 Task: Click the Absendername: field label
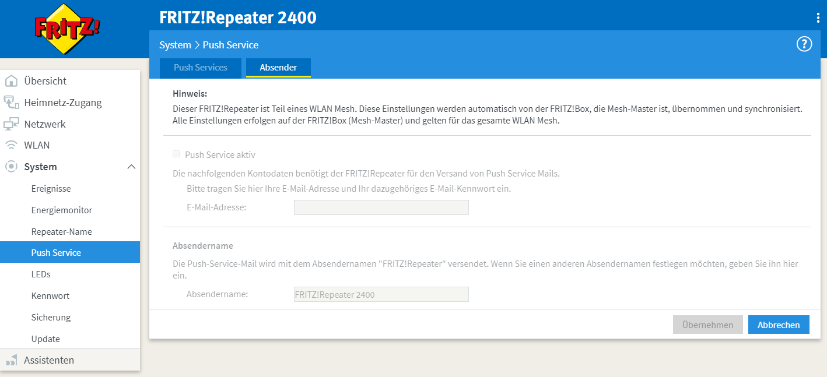coord(218,294)
